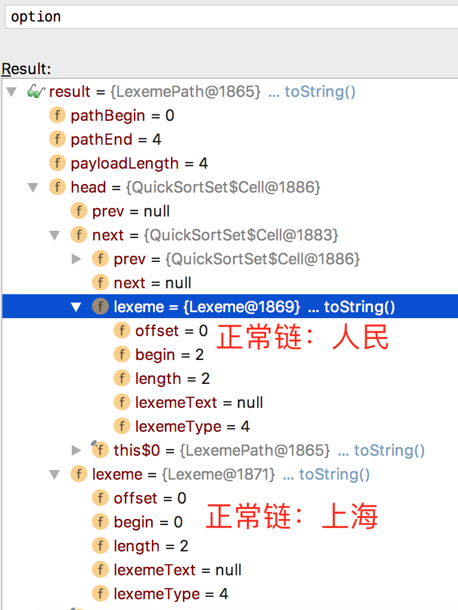This screenshot has height=610, width=458.
Task: Click field icon of offset under Lexeme@1871
Action: pyautogui.click(x=100, y=498)
